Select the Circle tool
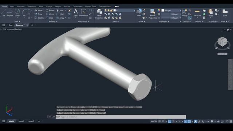The image size is (233, 131). [x=17, y=12]
